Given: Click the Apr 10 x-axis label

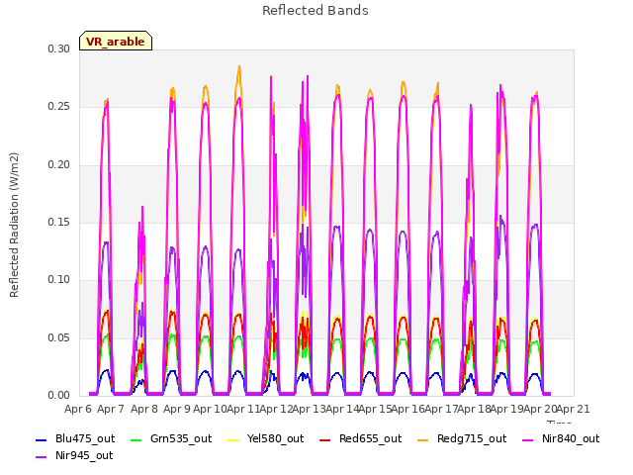Looking at the screenshot, I should [210, 410].
